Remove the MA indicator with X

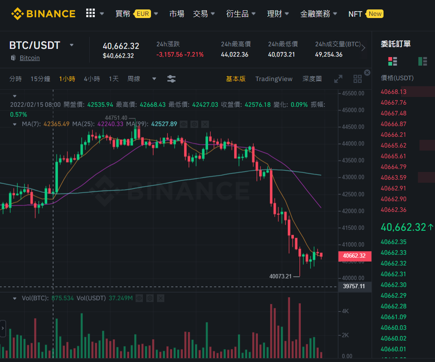click(205, 124)
